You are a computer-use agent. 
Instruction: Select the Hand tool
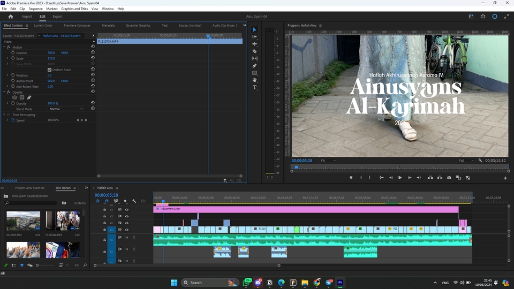pos(254,80)
